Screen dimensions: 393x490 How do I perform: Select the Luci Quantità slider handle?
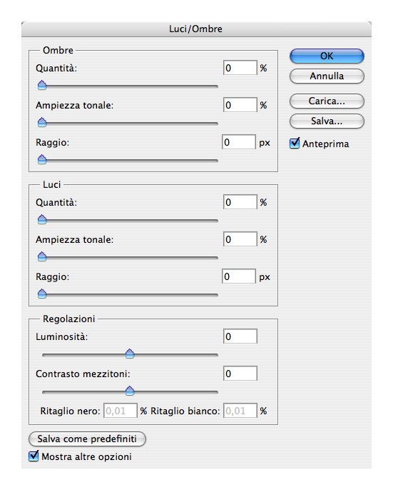coord(42,219)
